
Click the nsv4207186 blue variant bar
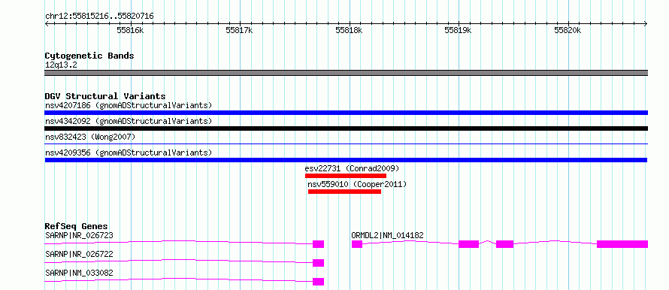pyautogui.click(x=346, y=113)
